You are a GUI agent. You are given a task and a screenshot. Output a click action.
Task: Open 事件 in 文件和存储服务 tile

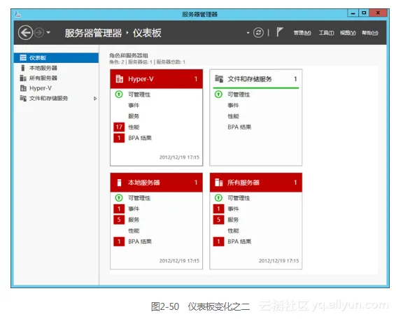(233, 106)
